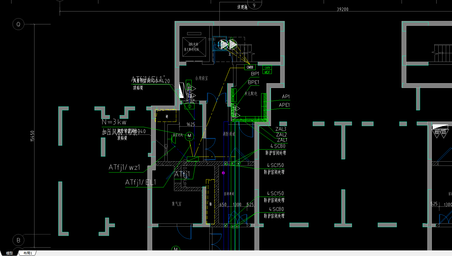
Task: Open the 布局1 layout tab
Action: tap(28, 253)
